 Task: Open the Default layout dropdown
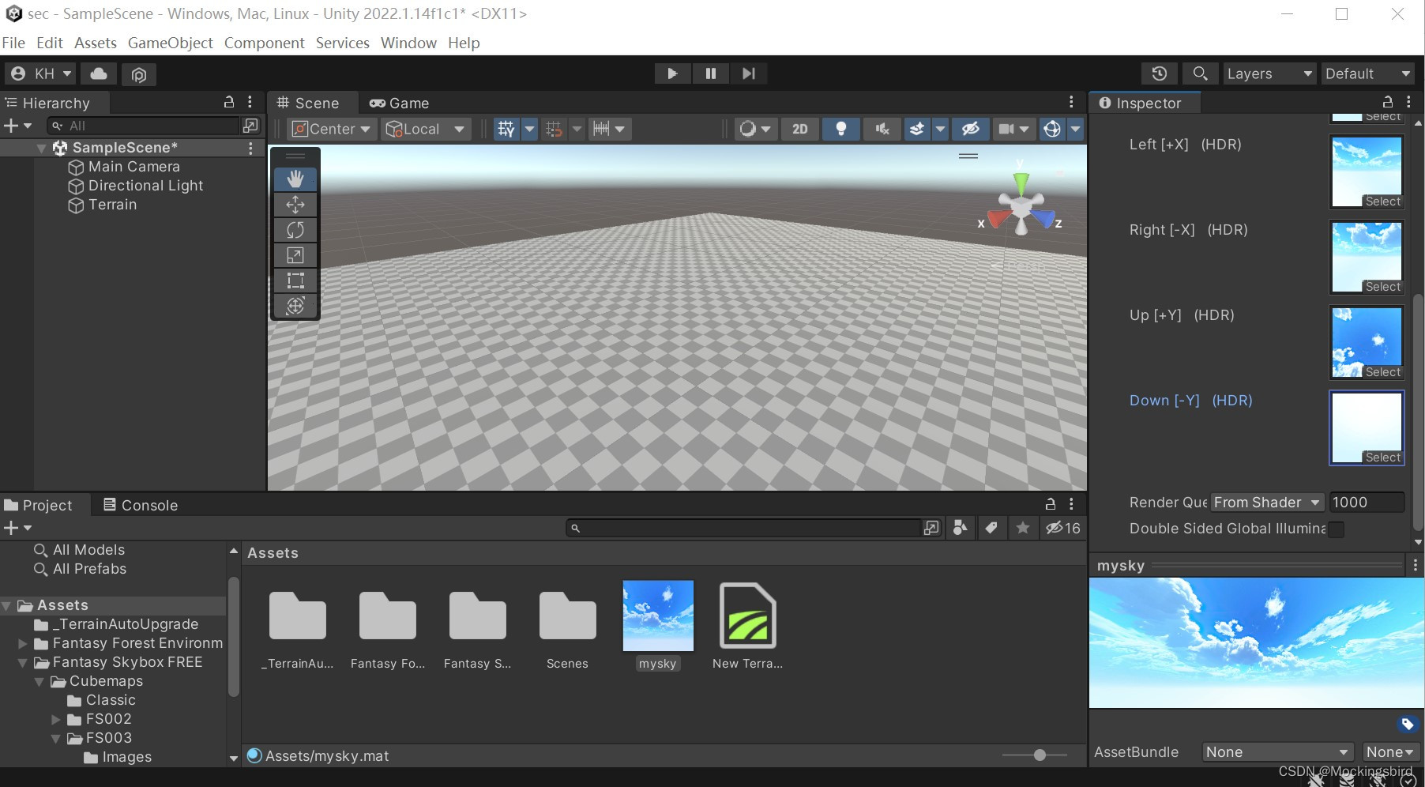(1368, 73)
